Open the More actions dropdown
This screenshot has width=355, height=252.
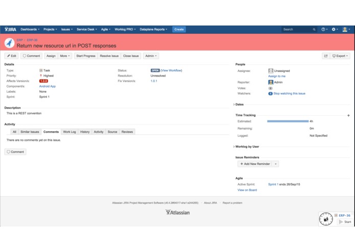point(65,56)
